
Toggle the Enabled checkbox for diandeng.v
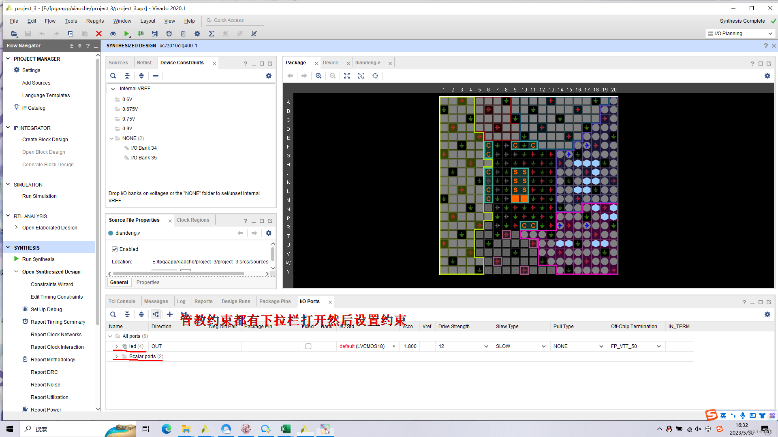tap(115, 249)
